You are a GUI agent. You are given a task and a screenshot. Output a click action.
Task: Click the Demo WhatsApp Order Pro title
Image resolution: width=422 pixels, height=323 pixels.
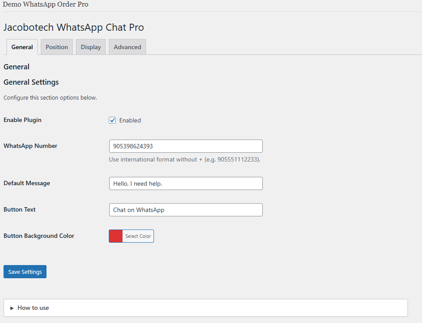[x=46, y=4]
